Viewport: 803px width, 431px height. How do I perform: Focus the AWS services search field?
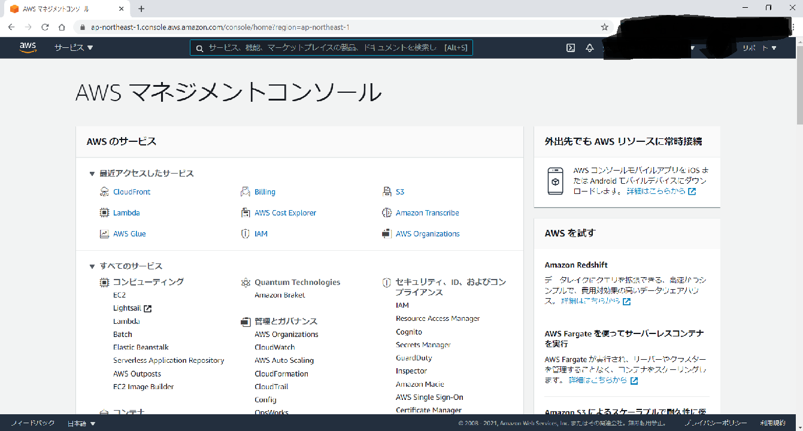point(331,48)
